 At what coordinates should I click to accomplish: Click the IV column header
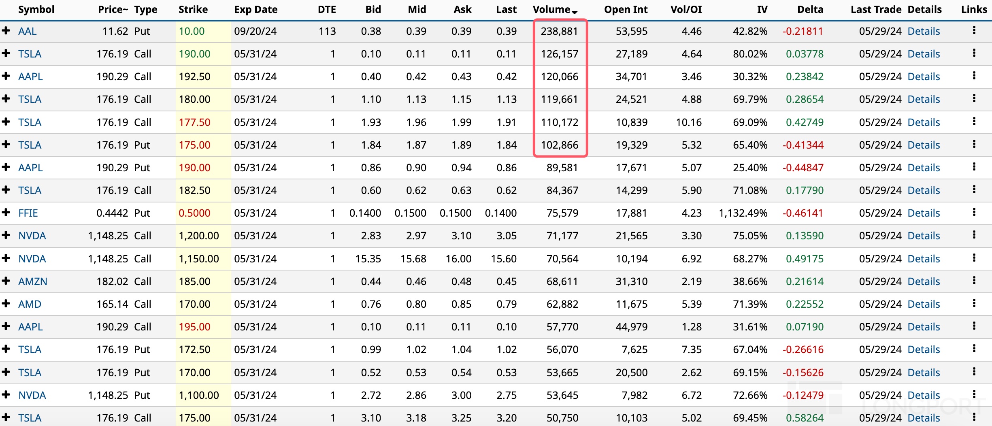click(x=762, y=10)
